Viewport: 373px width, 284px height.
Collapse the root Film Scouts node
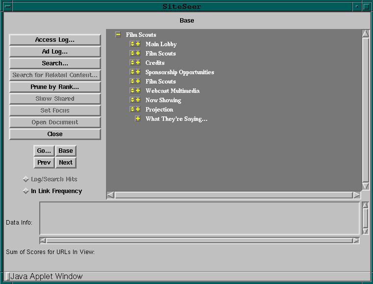(118, 35)
